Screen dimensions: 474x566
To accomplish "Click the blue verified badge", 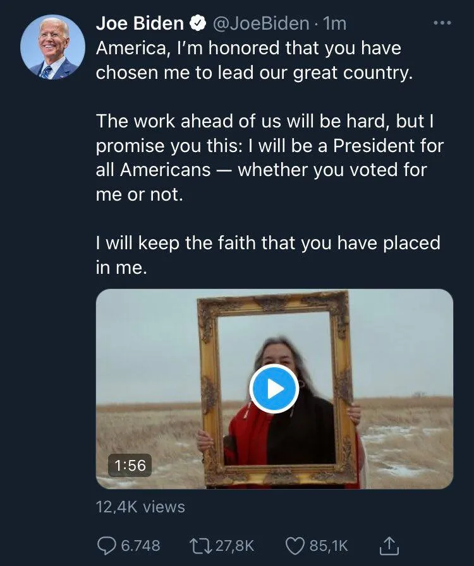I will point(197,25).
